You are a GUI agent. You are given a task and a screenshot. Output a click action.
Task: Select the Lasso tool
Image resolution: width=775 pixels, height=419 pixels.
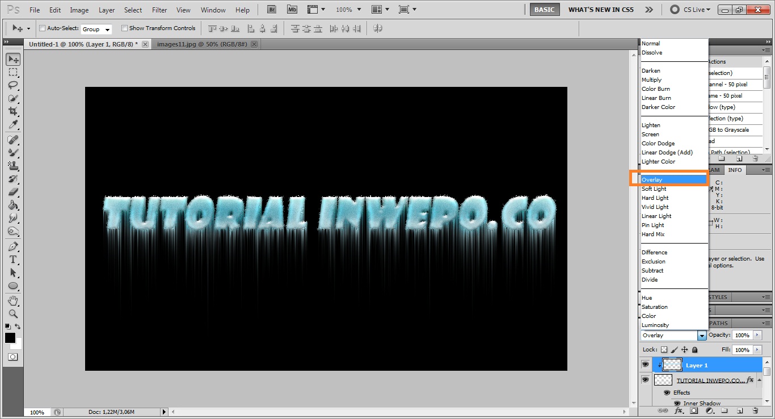pos(13,85)
